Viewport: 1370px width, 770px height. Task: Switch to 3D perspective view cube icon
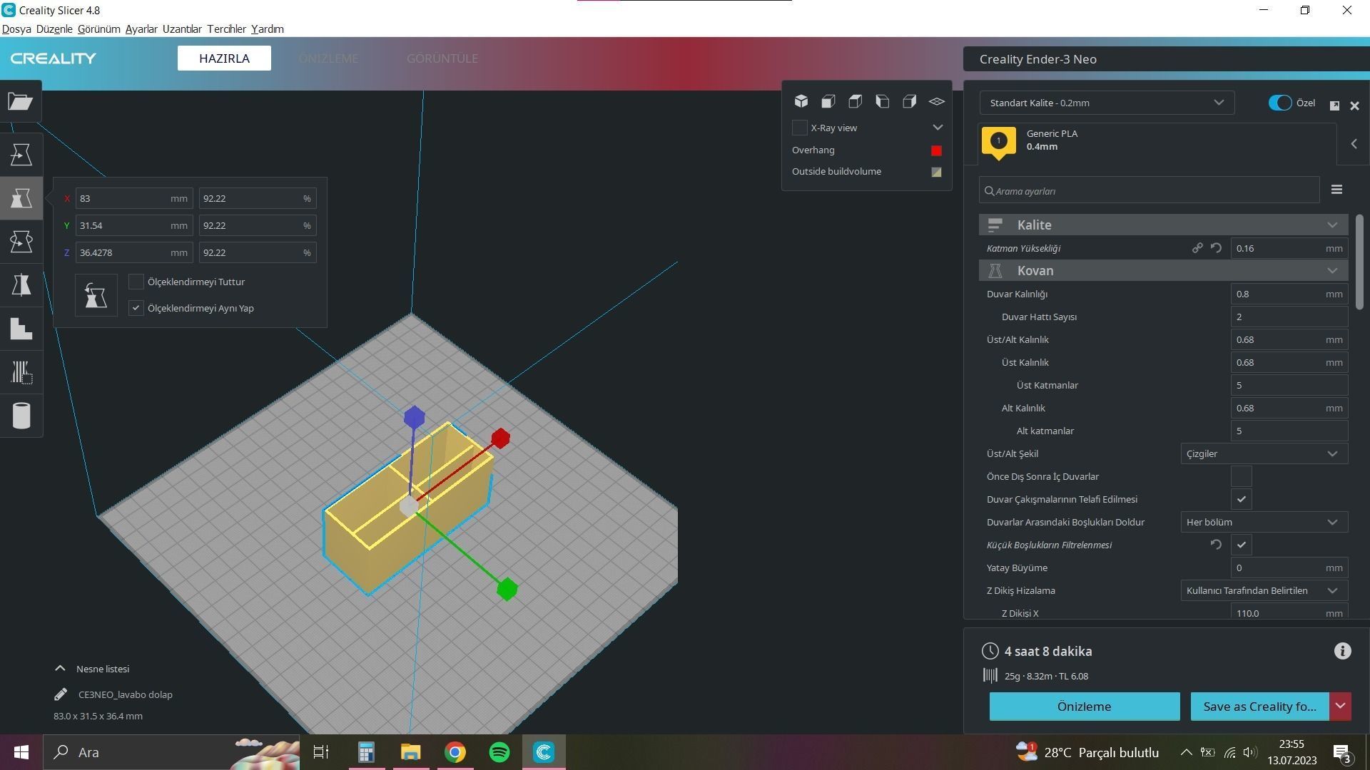coord(801,101)
